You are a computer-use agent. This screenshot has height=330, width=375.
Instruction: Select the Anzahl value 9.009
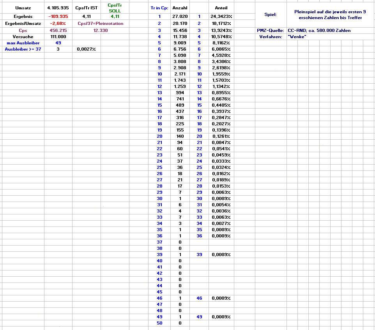pos(180,43)
